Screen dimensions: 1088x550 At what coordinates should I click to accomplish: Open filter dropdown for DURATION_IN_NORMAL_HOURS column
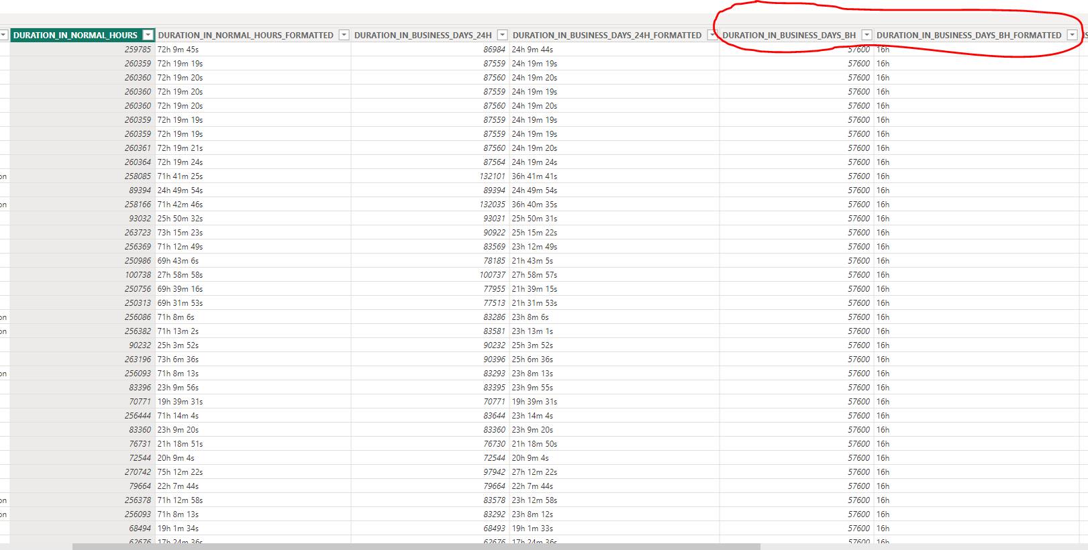pos(148,35)
